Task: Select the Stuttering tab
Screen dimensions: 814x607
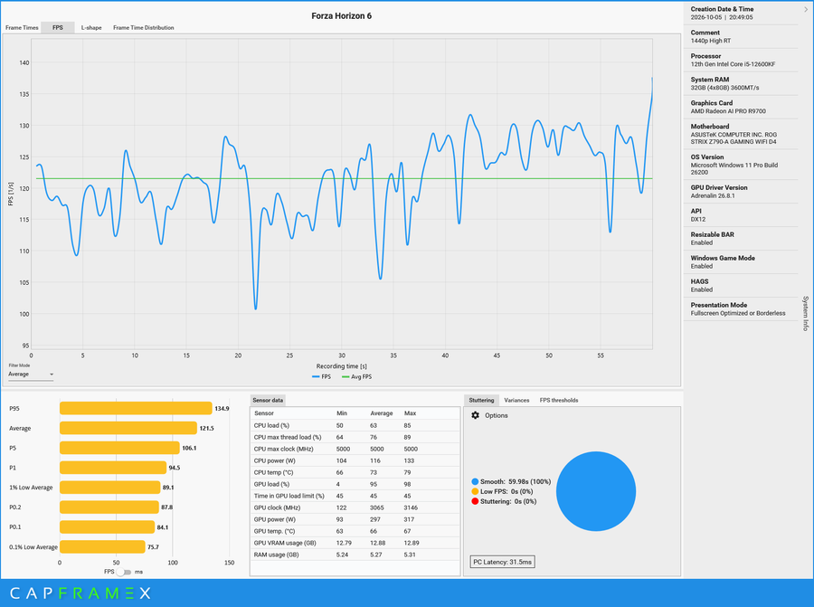Action: (481, 401)
